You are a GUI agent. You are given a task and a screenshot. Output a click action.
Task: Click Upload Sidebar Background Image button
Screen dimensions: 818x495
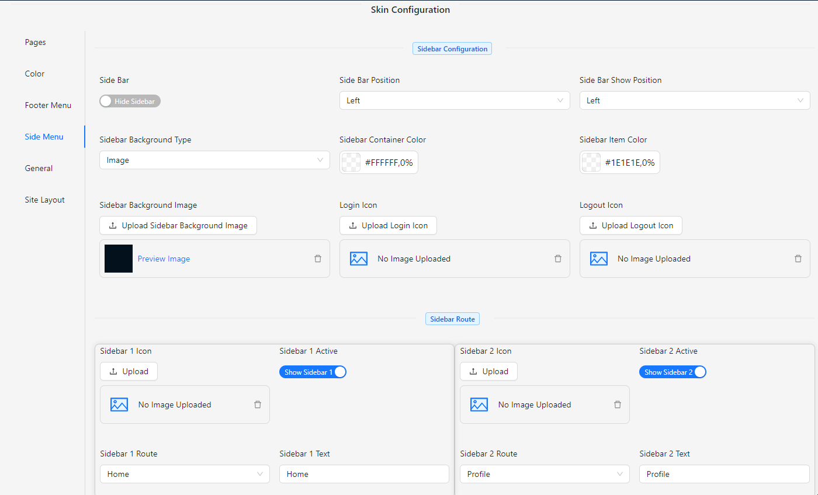(178, 226)
